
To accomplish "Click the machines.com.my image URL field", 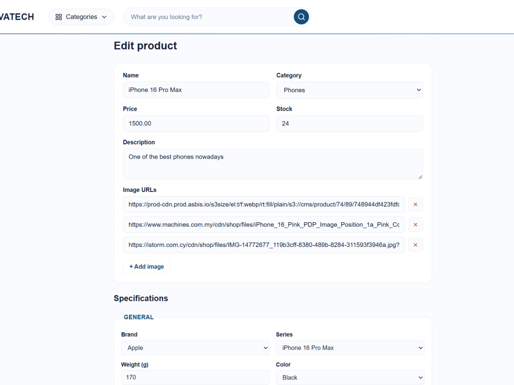I will (x=264, y=225).
